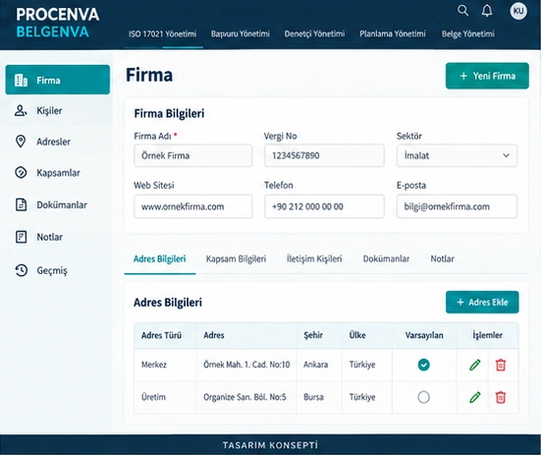Open ISO 17021 Yönetimi menu
Image resolution: width=541 pixels, height=455 pixels.
pos(163,33)
